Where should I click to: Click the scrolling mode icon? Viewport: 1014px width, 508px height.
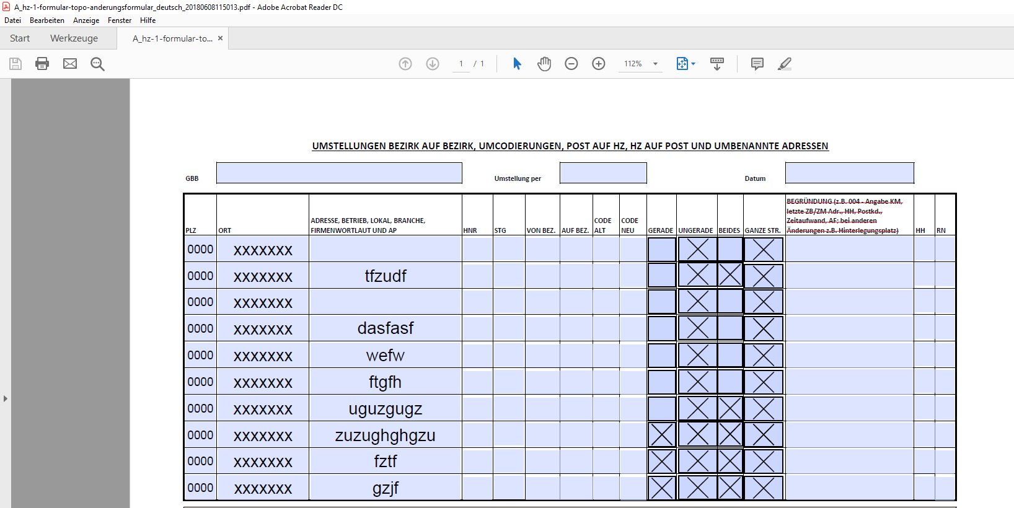point(717,64)
